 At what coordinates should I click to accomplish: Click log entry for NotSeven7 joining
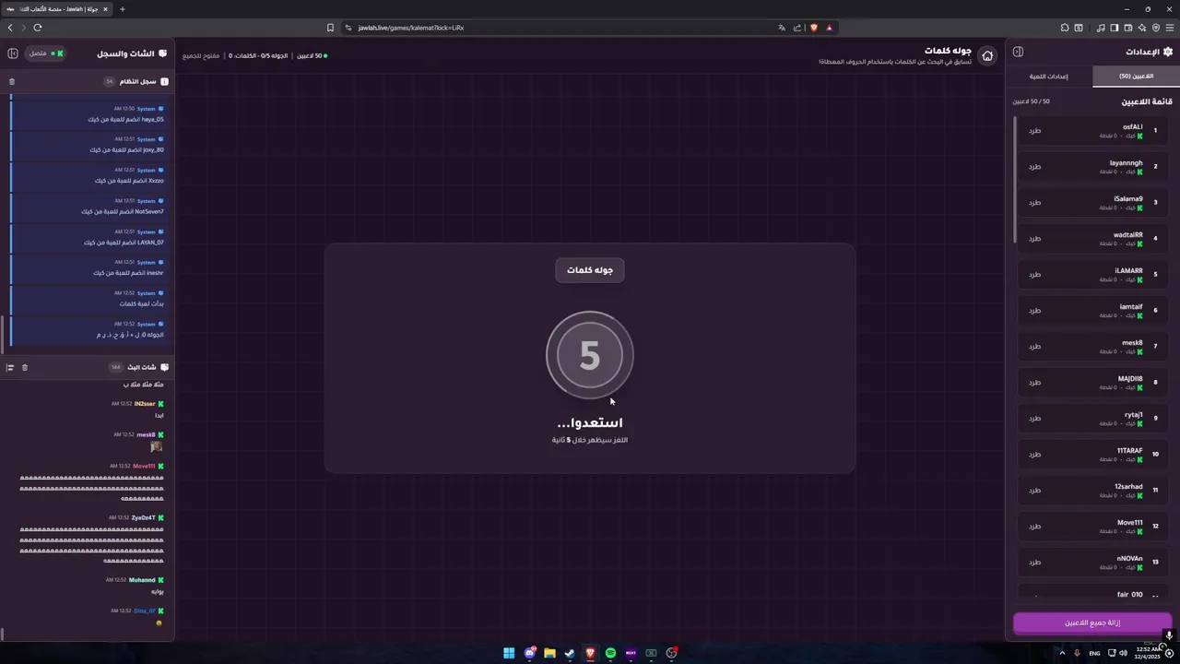pos(90,207)
